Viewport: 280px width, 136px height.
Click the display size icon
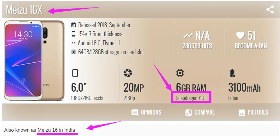75,73
